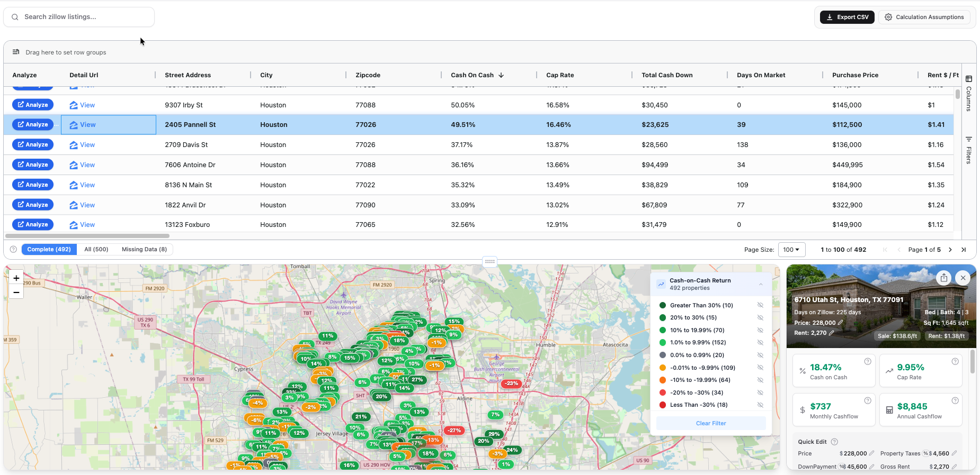The height and width of the screenshot is (475, 980).
Task: Click the pencil icon next to Rent 2,270
Action: pos(832,333)
